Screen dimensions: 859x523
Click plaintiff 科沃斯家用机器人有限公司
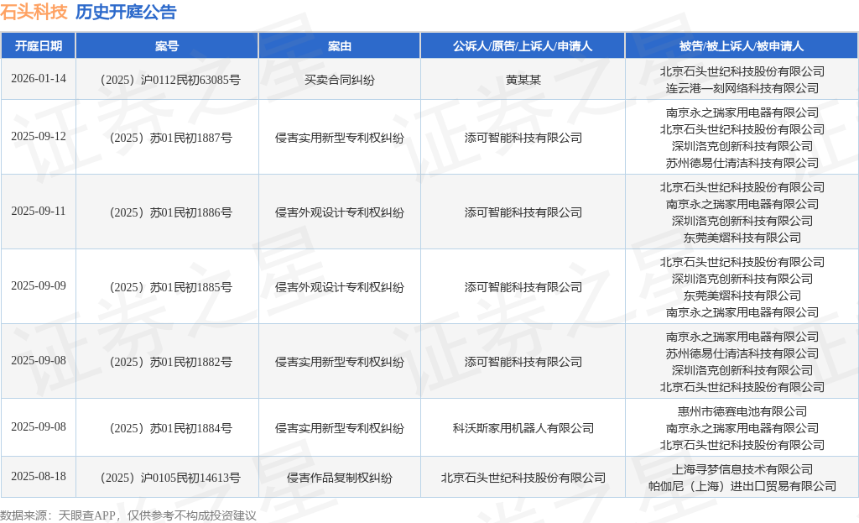tap(523, 428)
